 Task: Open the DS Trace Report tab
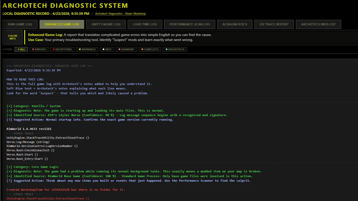coord(274,24)
